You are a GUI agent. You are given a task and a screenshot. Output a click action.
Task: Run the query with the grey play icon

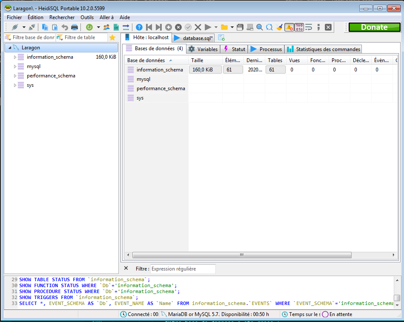coord(208,27)
